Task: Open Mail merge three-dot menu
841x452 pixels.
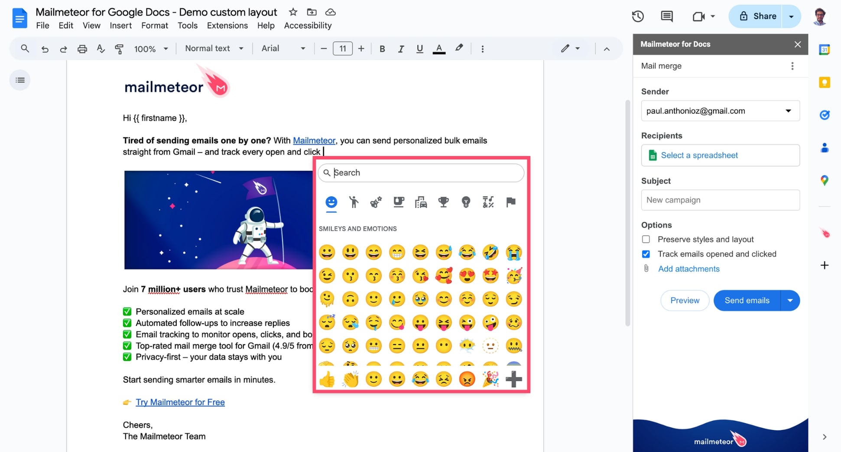Action: tap(792, 66)
